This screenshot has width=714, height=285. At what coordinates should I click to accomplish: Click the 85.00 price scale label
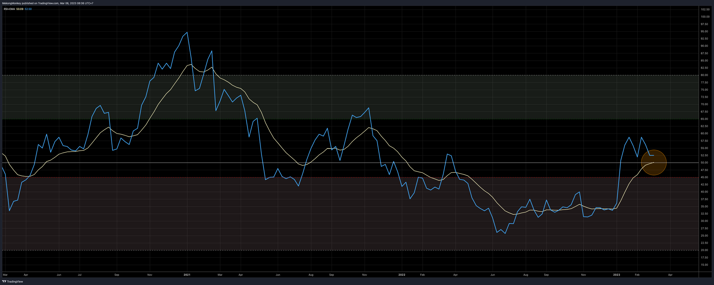[x=705, y=60]
